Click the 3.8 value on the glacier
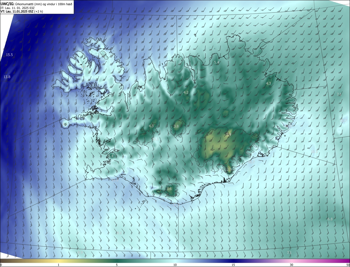Image resolution: width=350 pixels, height=267 pixels. click(x=176, y=126)
